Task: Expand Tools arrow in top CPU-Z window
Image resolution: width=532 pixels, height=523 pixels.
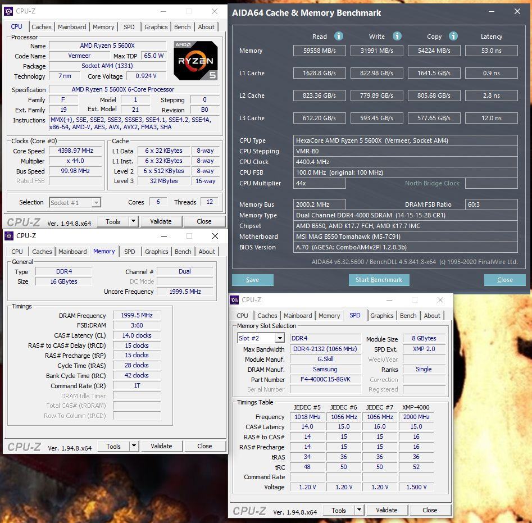Action: coord(133,221)
